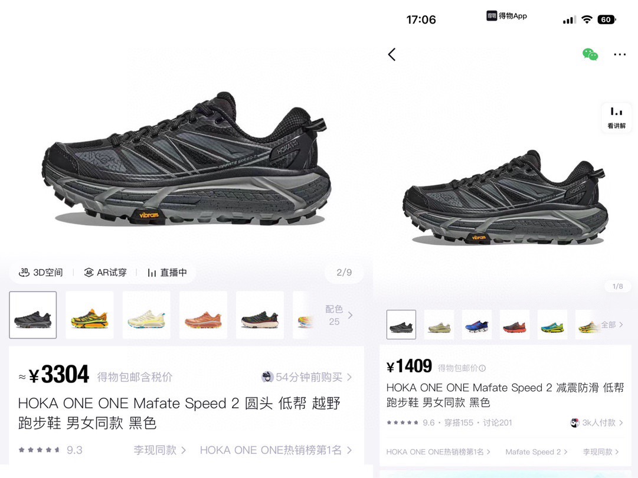This screenshot has height=478, width=638.
Task: Select the yellow-orange colorway thumbnail
Action: [x=90, y=315]
